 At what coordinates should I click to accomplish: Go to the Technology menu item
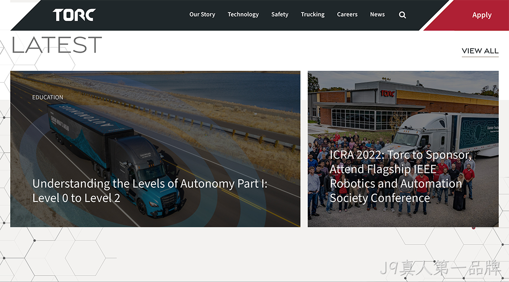click(x=243, y=15)
